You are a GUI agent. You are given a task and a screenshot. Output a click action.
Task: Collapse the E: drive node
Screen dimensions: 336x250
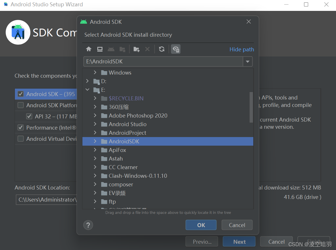pyautogui.click(x=87, y=89)
